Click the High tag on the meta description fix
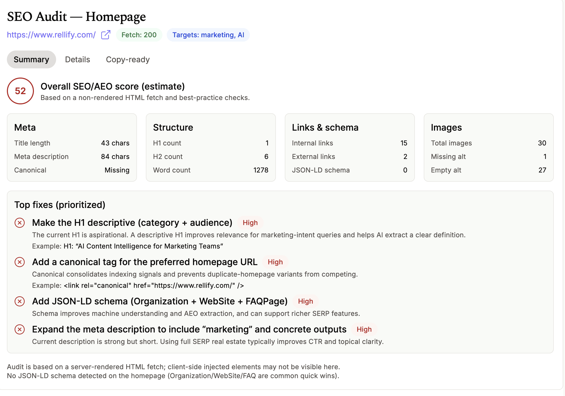 364,329
